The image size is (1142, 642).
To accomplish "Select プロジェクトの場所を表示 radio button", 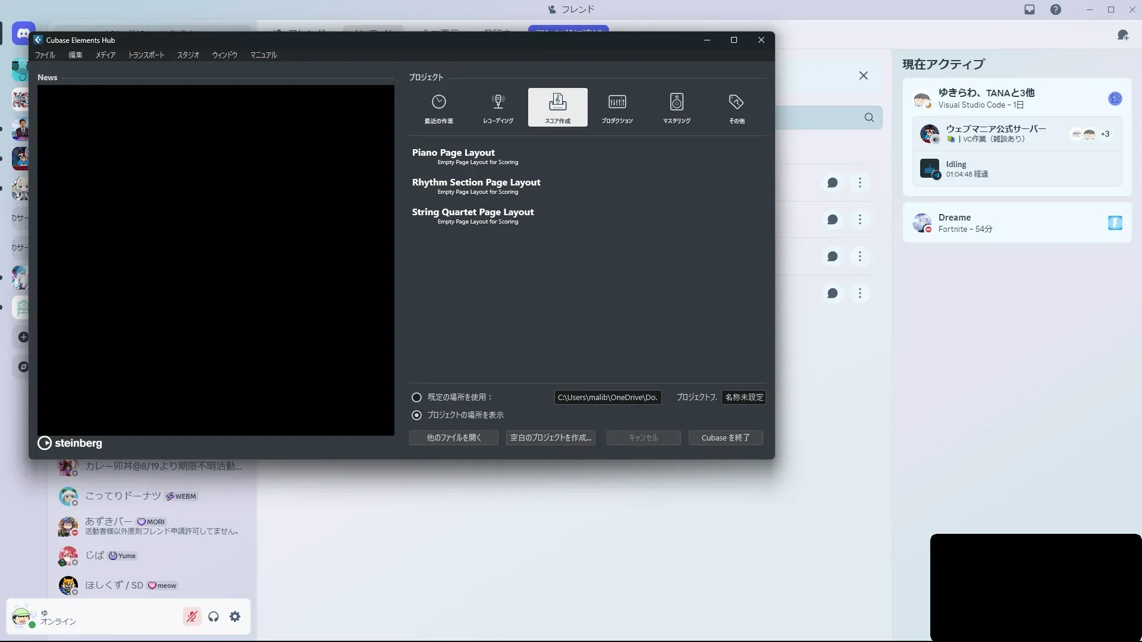I will click(x=417, y=415).
